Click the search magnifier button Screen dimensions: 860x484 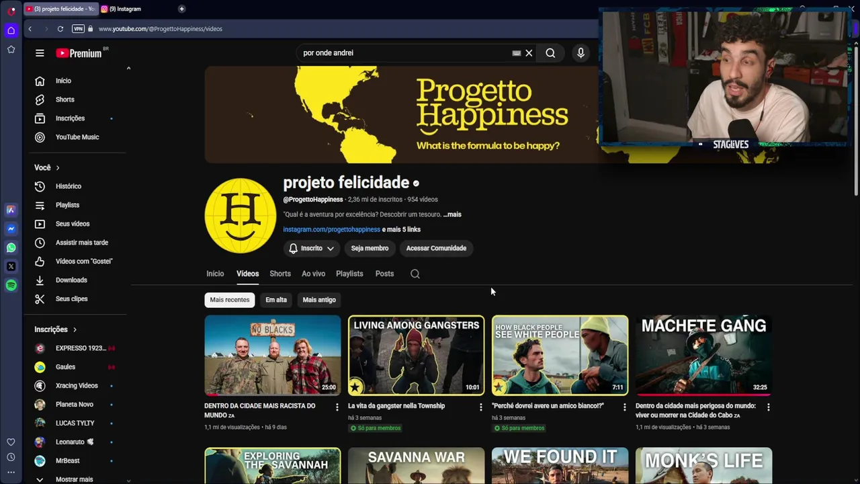pos(550,53)
